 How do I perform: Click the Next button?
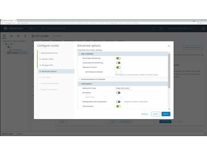[x=166, y=114]
